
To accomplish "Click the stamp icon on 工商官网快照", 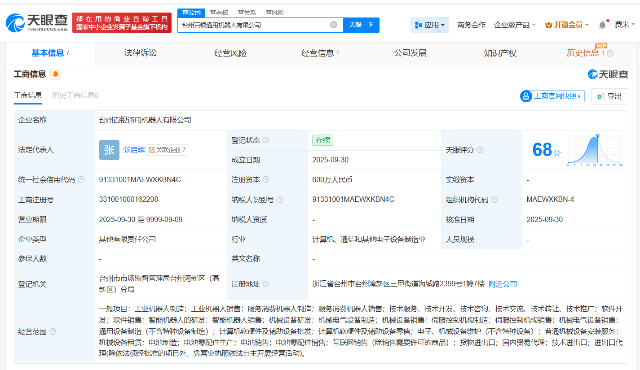I will point(525,96).
